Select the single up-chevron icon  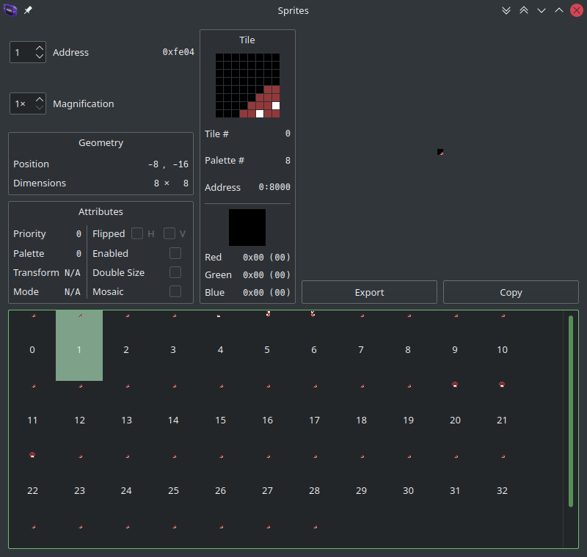559,10
